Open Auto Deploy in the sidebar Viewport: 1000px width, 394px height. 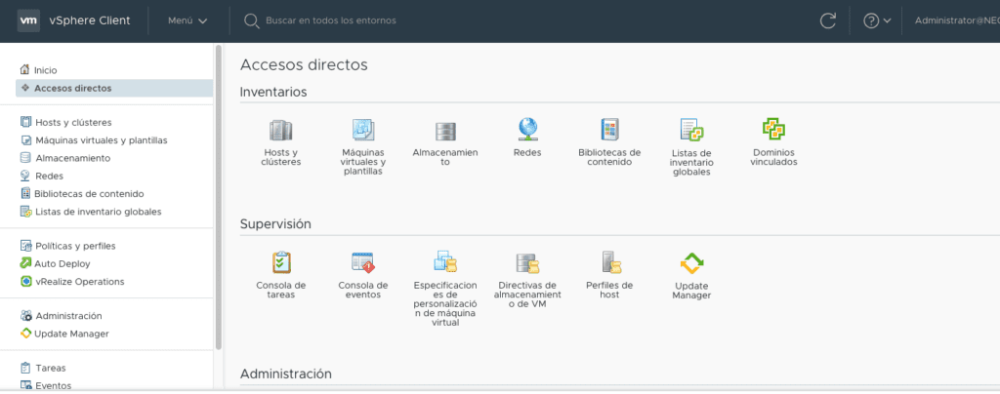[x=55, y=263]
